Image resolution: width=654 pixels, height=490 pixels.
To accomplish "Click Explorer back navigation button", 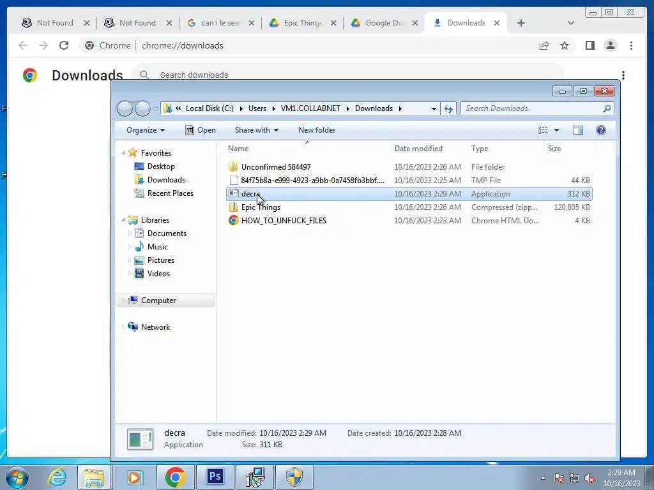I will click(x=125, y=108).
